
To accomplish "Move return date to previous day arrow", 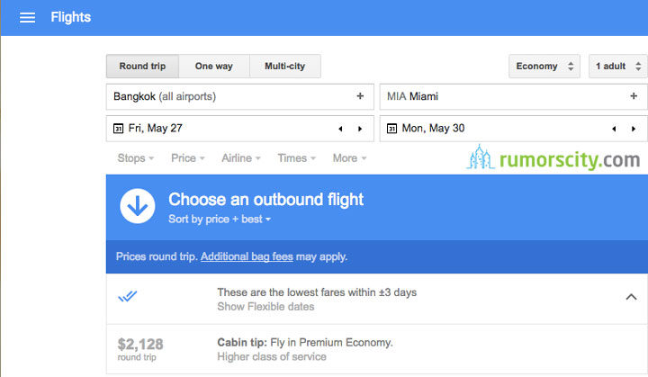I will click(614, 129).
